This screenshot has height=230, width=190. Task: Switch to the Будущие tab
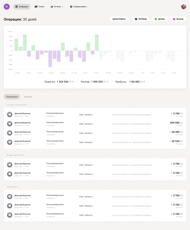click(x=28, y=97)
